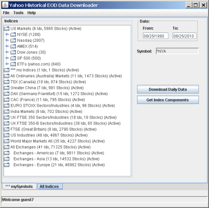Select the US Markets (6 Idx) row text
Image resolution: width=209 pixels, height=208 pixels.
point(46,29)
